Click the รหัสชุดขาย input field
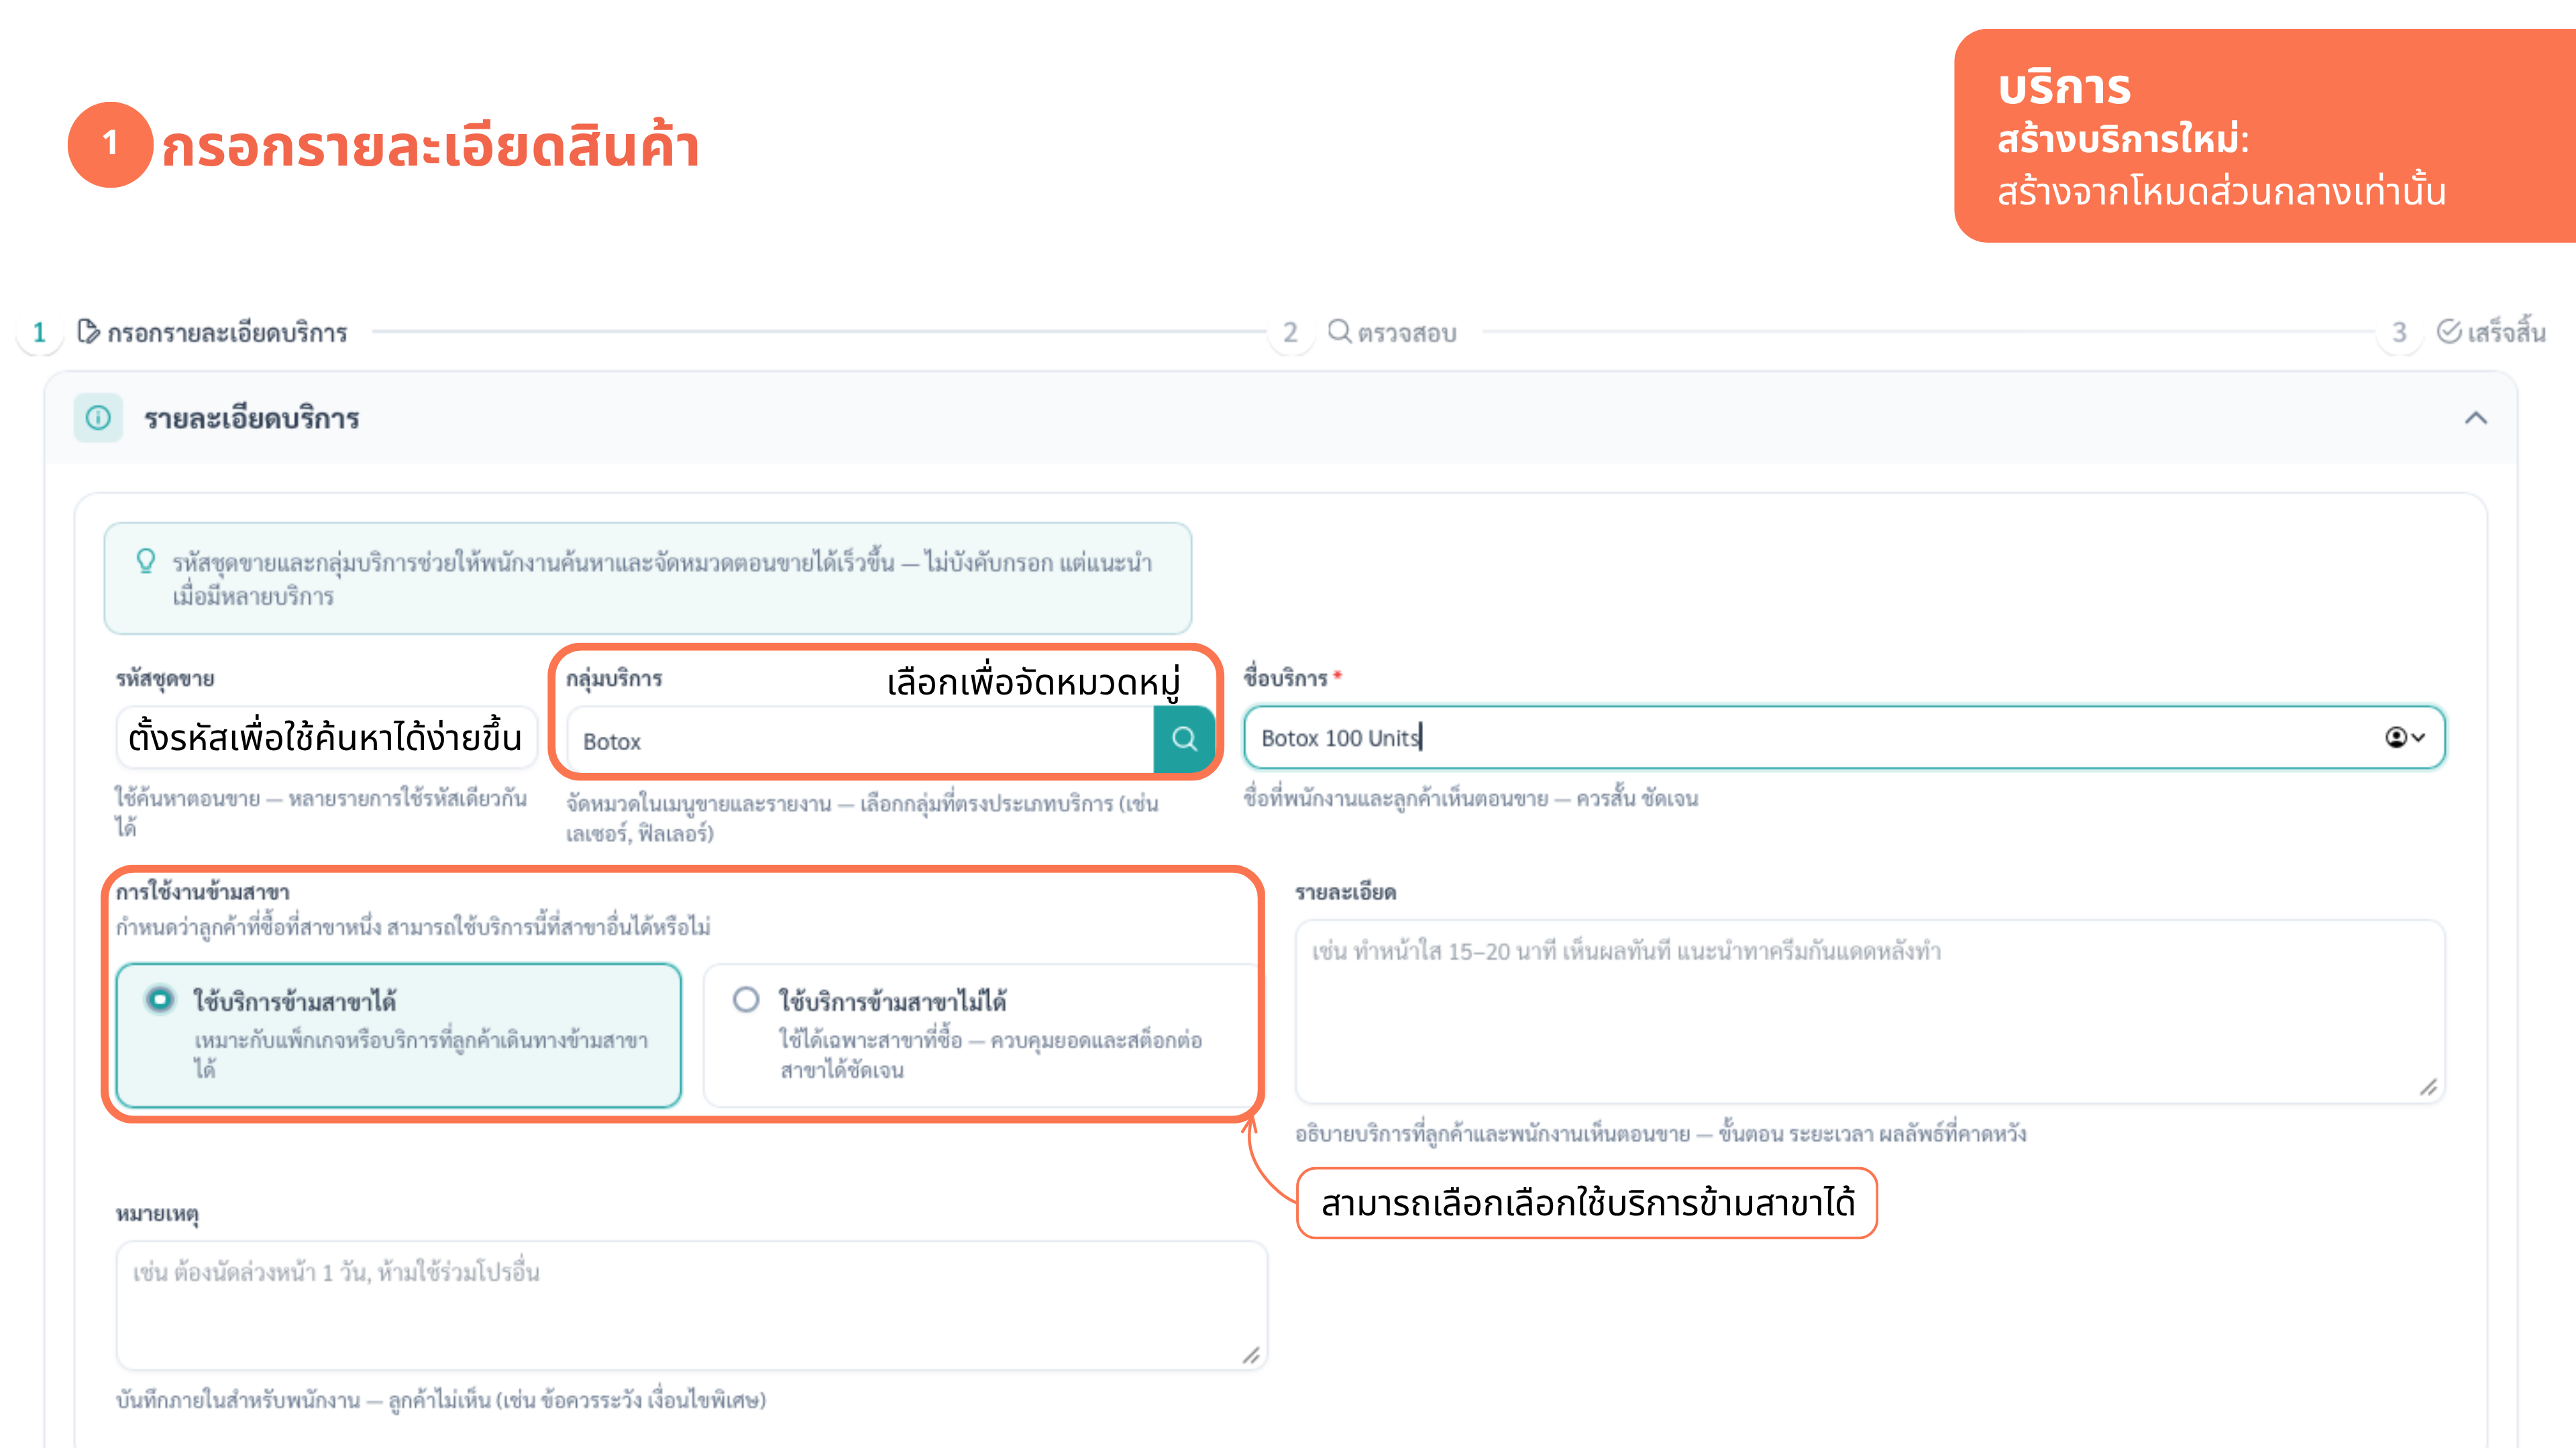The image size is (2576, 1448). pyautogui.click(x=327, y=737)
